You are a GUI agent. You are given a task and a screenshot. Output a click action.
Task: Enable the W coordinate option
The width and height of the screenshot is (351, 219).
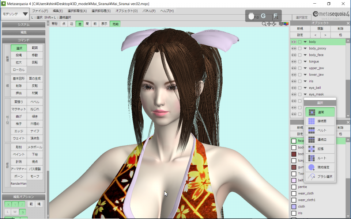click(x=15, y=212)
